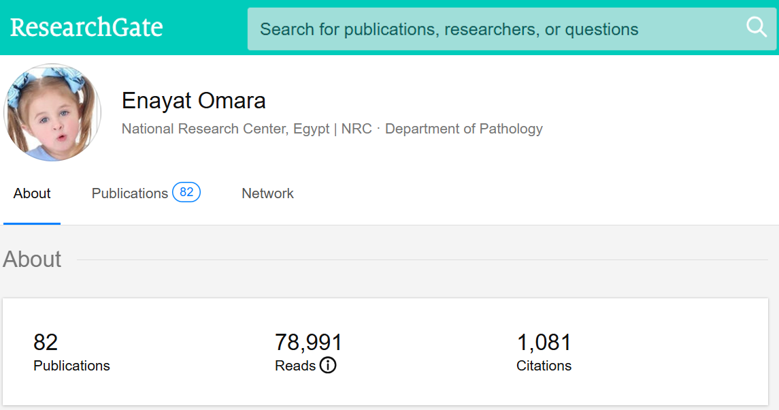This screenshot has height=410, width=779.
Task: Switch to the About tab
Action: (32, 193)
